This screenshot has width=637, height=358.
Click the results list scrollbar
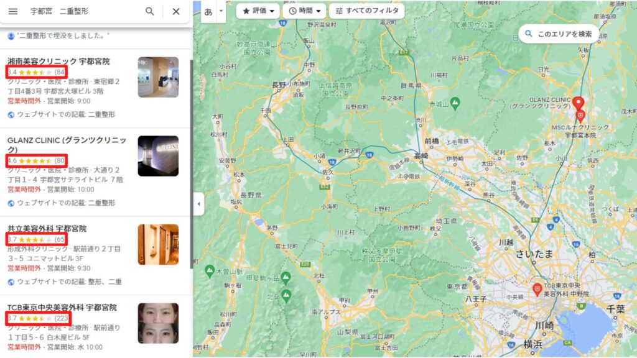[191, 163]
